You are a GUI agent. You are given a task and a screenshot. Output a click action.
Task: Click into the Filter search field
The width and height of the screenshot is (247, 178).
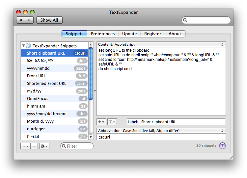[77, 146]
